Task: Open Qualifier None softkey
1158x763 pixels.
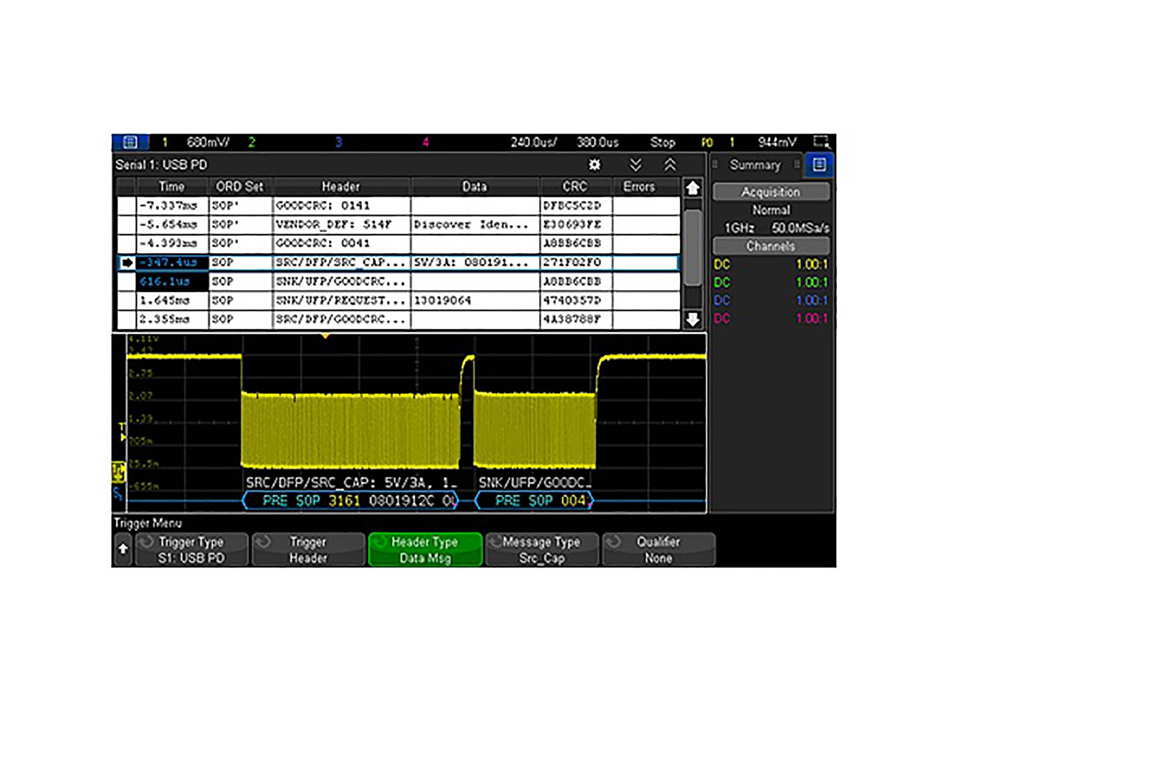Action: [658, 549]
